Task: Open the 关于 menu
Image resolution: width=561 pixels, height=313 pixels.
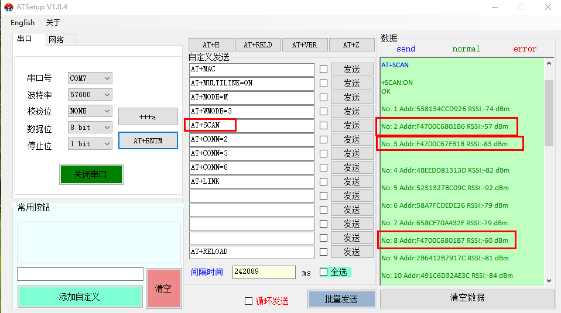Action: 53,23
